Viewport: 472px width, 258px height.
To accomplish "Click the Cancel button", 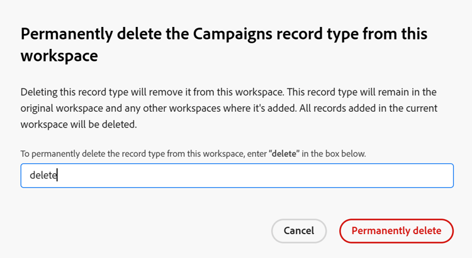I will click(x=299, y=231).
